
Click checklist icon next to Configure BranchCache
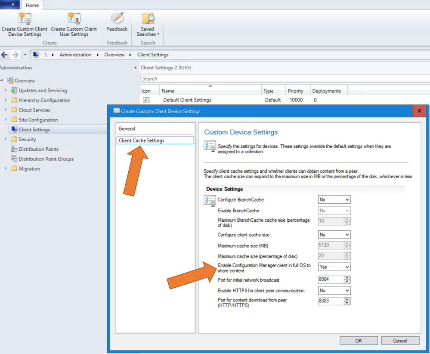point(210,201)
